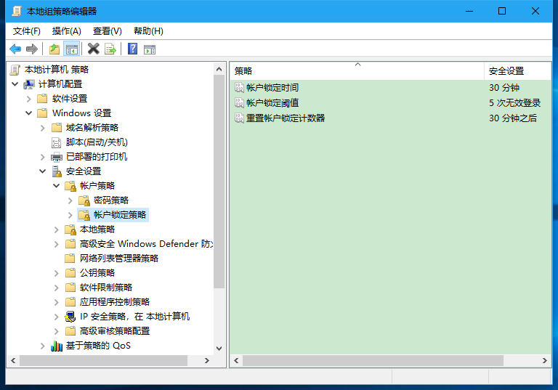558x390 pixels.
Task: Click the policy list horizontal scrollbar thumb
Action: 373,360
